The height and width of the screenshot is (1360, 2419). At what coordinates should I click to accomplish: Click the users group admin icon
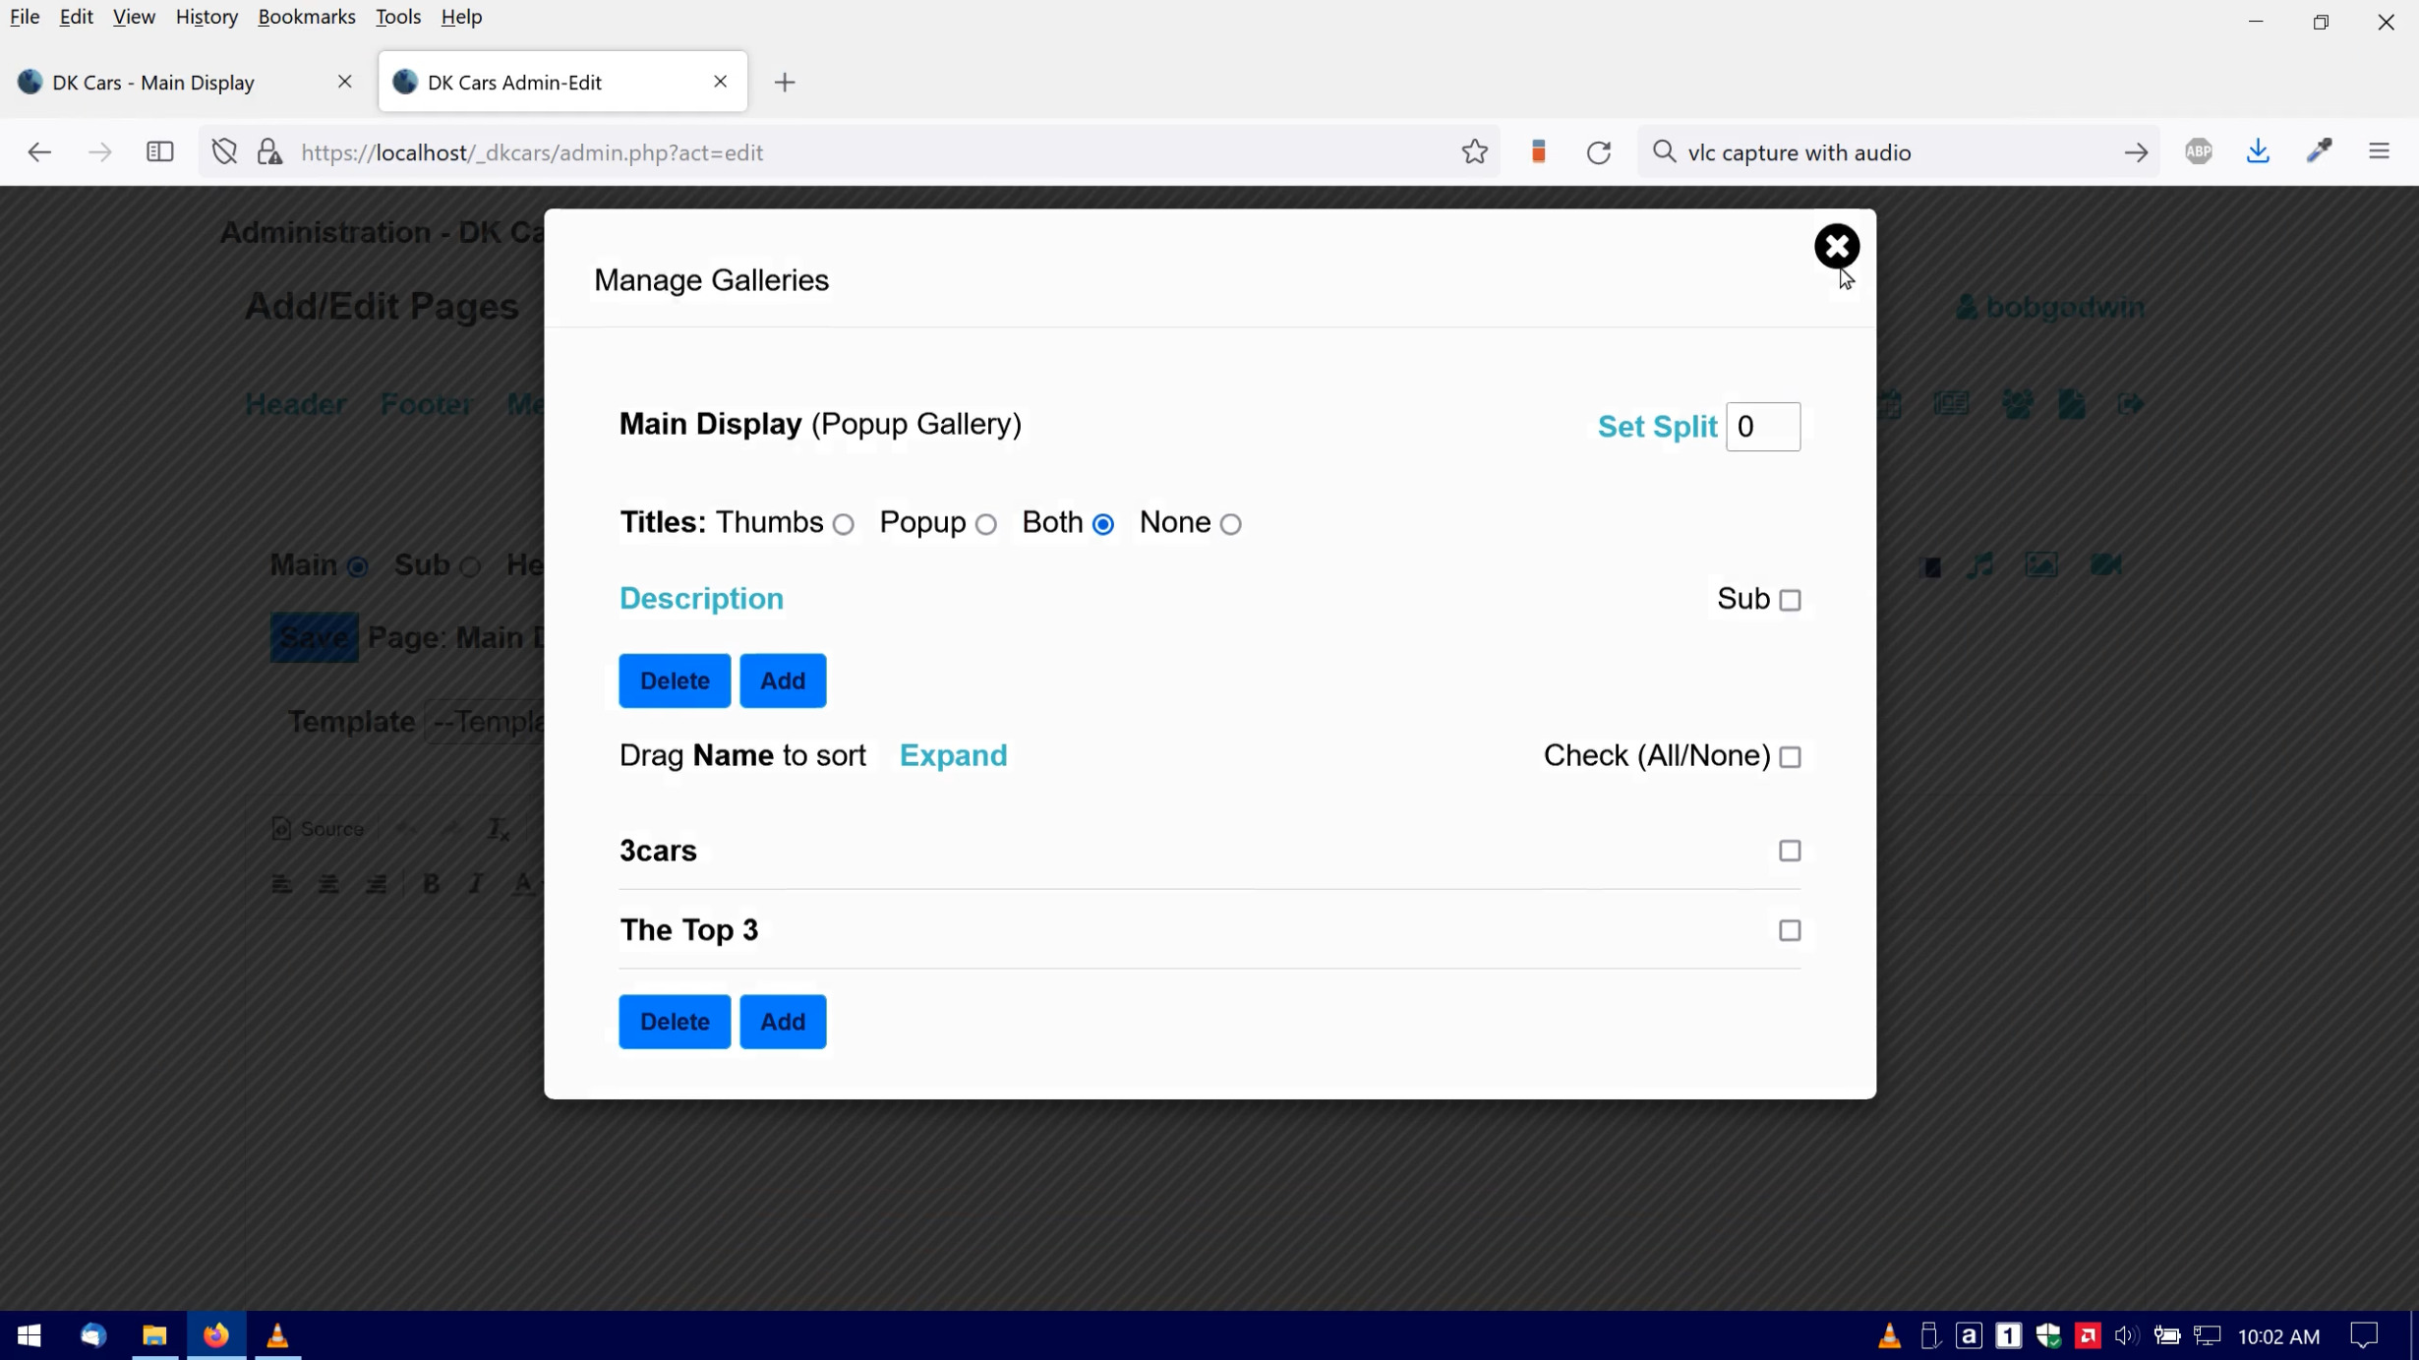[2018, 403]
